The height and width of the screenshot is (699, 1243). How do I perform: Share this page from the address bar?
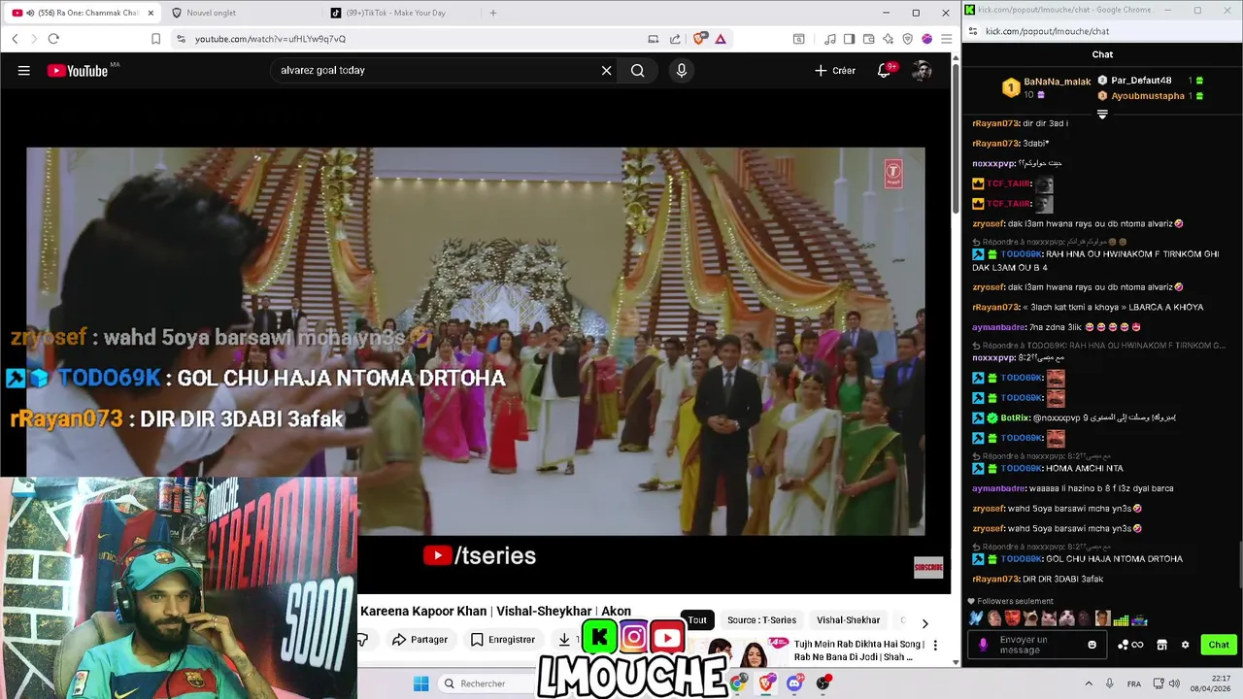[676, 39]
